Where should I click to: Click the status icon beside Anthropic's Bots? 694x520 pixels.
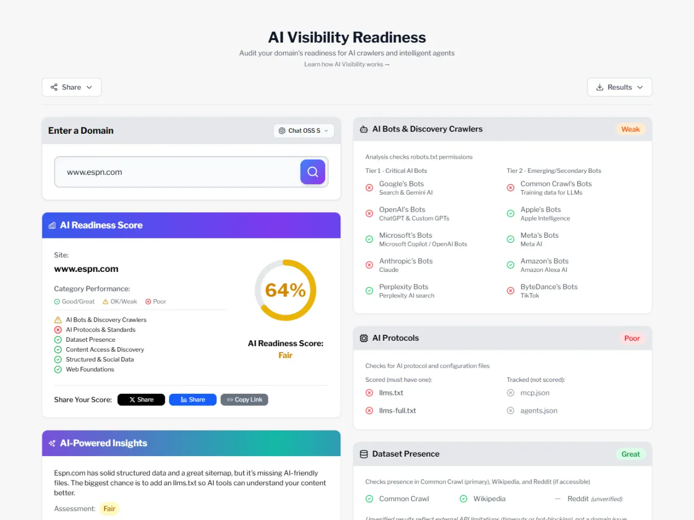(369, 265)
